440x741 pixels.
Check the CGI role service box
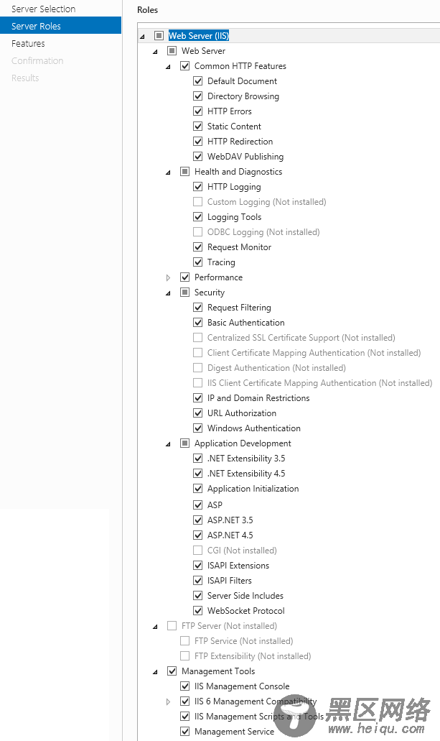coord(198,551)
